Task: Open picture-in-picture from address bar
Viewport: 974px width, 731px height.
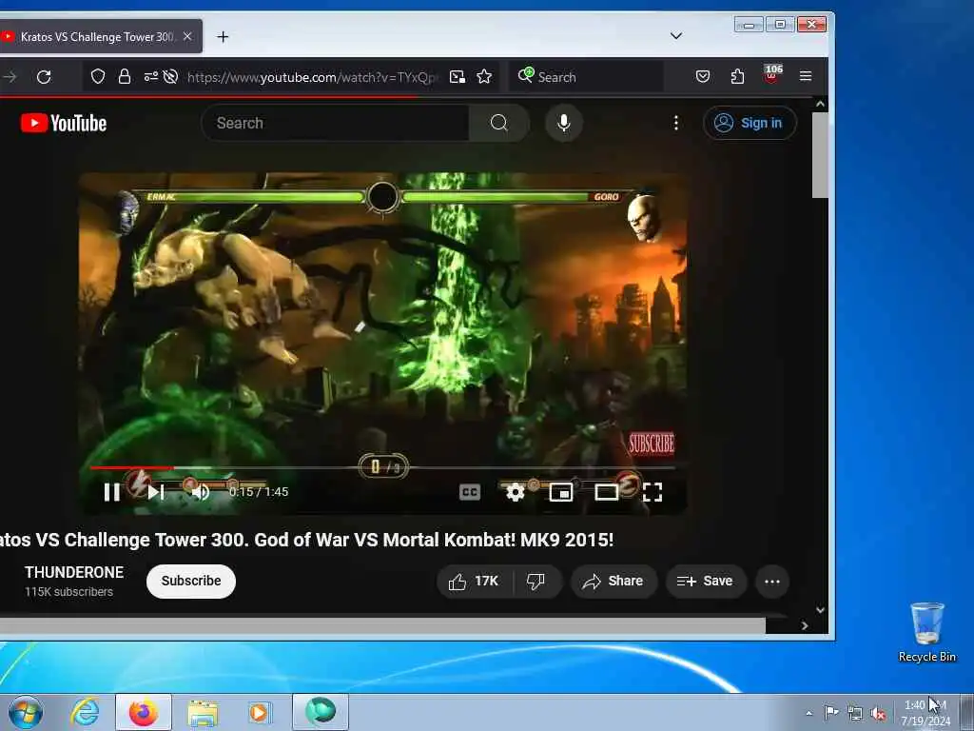Action: (458, 76)
